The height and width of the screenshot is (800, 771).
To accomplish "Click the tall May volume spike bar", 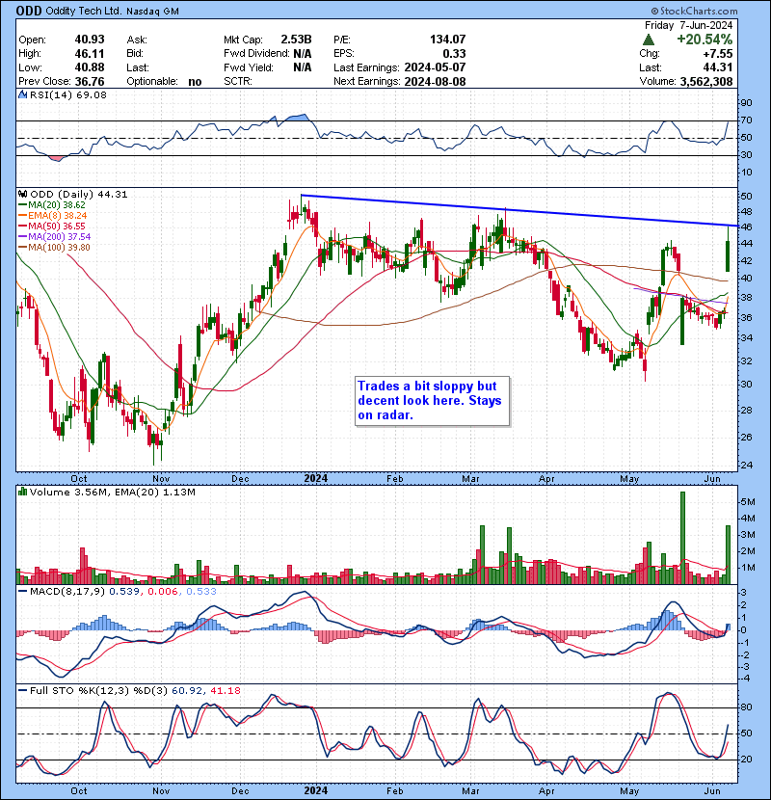I will [682, 538].
